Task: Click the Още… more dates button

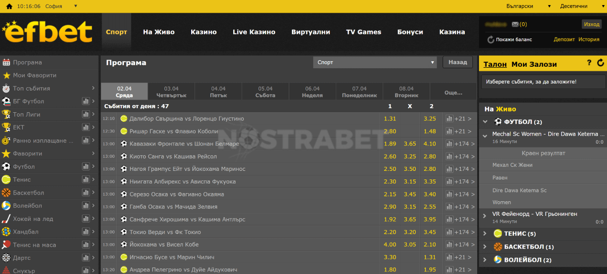Action: point(453,93)
